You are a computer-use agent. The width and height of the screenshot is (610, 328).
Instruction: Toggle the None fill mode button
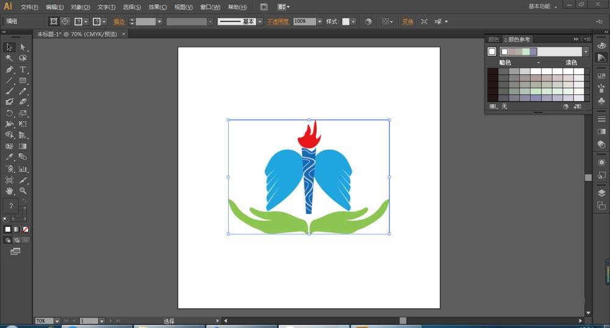pyautogui.click(x=25, y=229)
